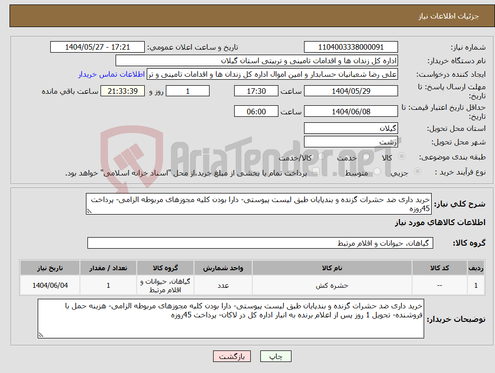This screenshot has height=373, width=495.
Task: Toggle the Islamic treasury payment option
Action: click(316, 171)
